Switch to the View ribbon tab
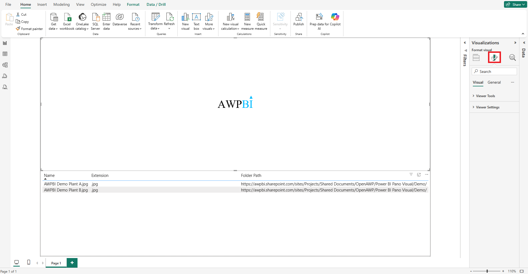The height and width of the screenshot is (274, 528). coord(80,4)
